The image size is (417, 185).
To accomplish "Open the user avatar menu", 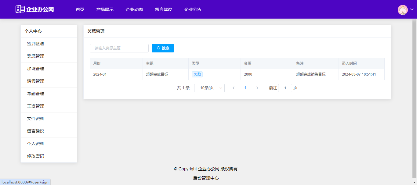I will (x=403, y=10).
